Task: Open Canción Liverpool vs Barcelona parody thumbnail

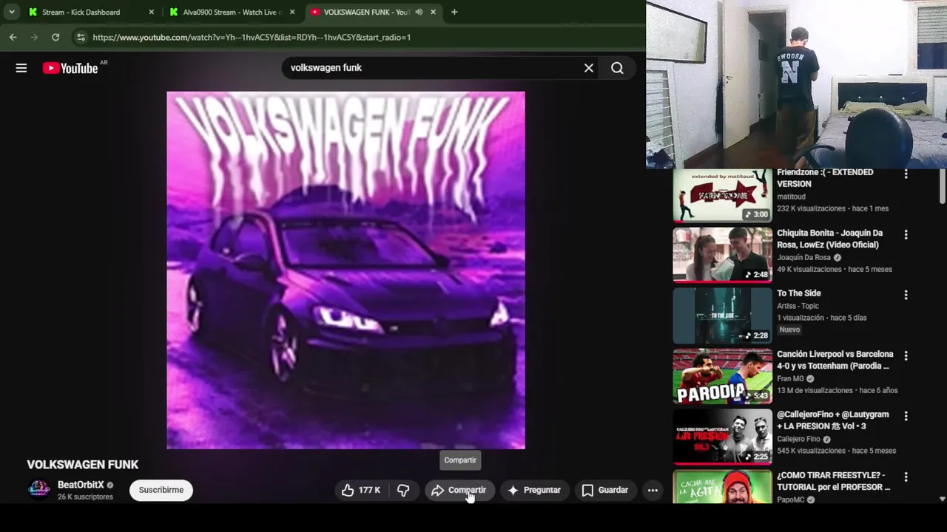Action: (x=722, y=376)
